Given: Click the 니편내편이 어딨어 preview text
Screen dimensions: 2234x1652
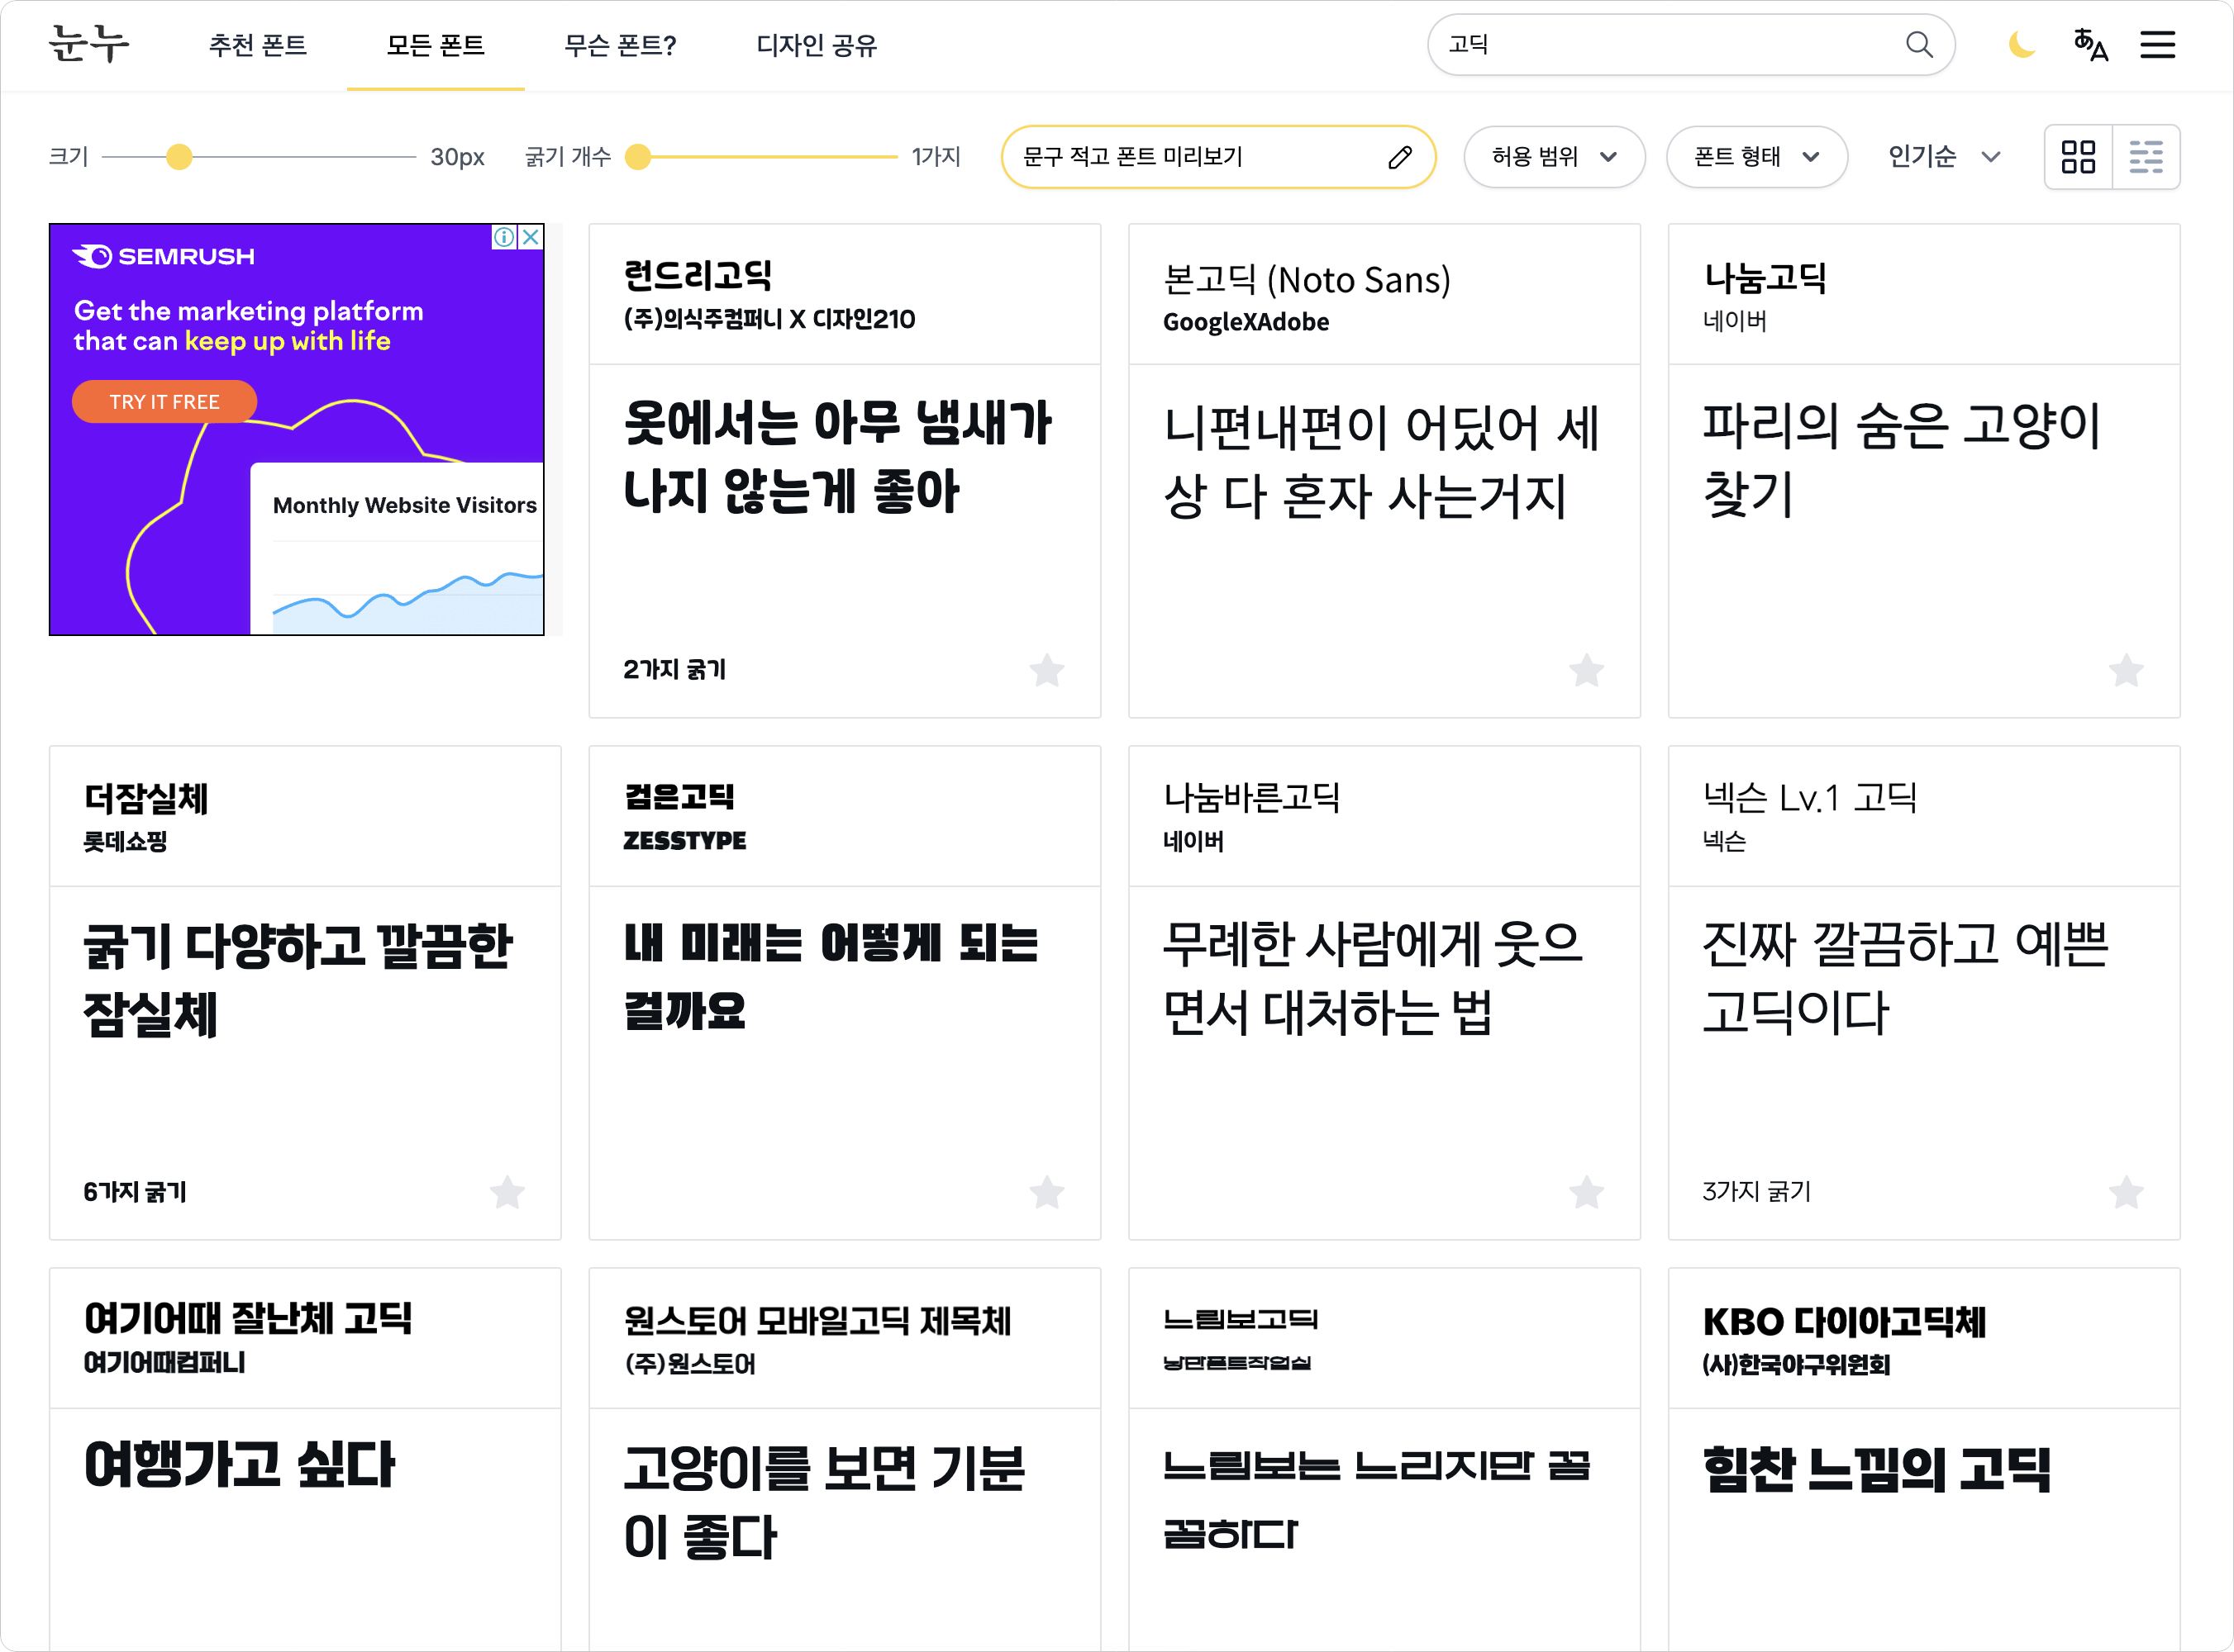Looking at the screenshot, I should click(1382, 462).
